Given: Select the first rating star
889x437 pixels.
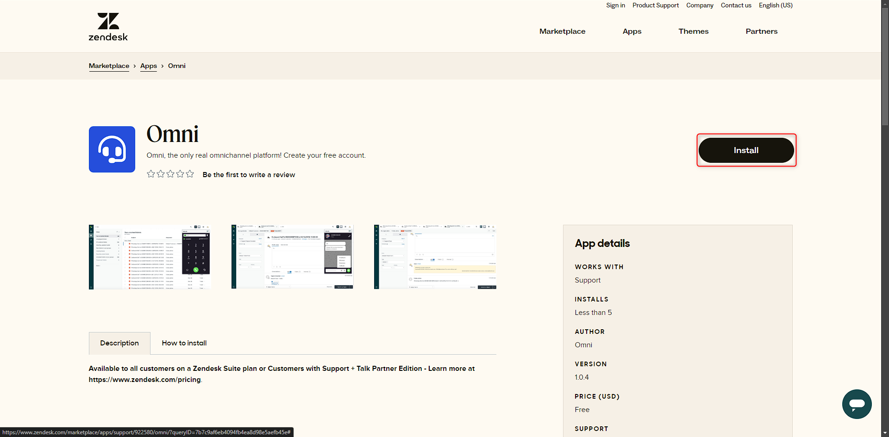Looking at the screenshot, I should pyautogui.click(x=151, y=174).
